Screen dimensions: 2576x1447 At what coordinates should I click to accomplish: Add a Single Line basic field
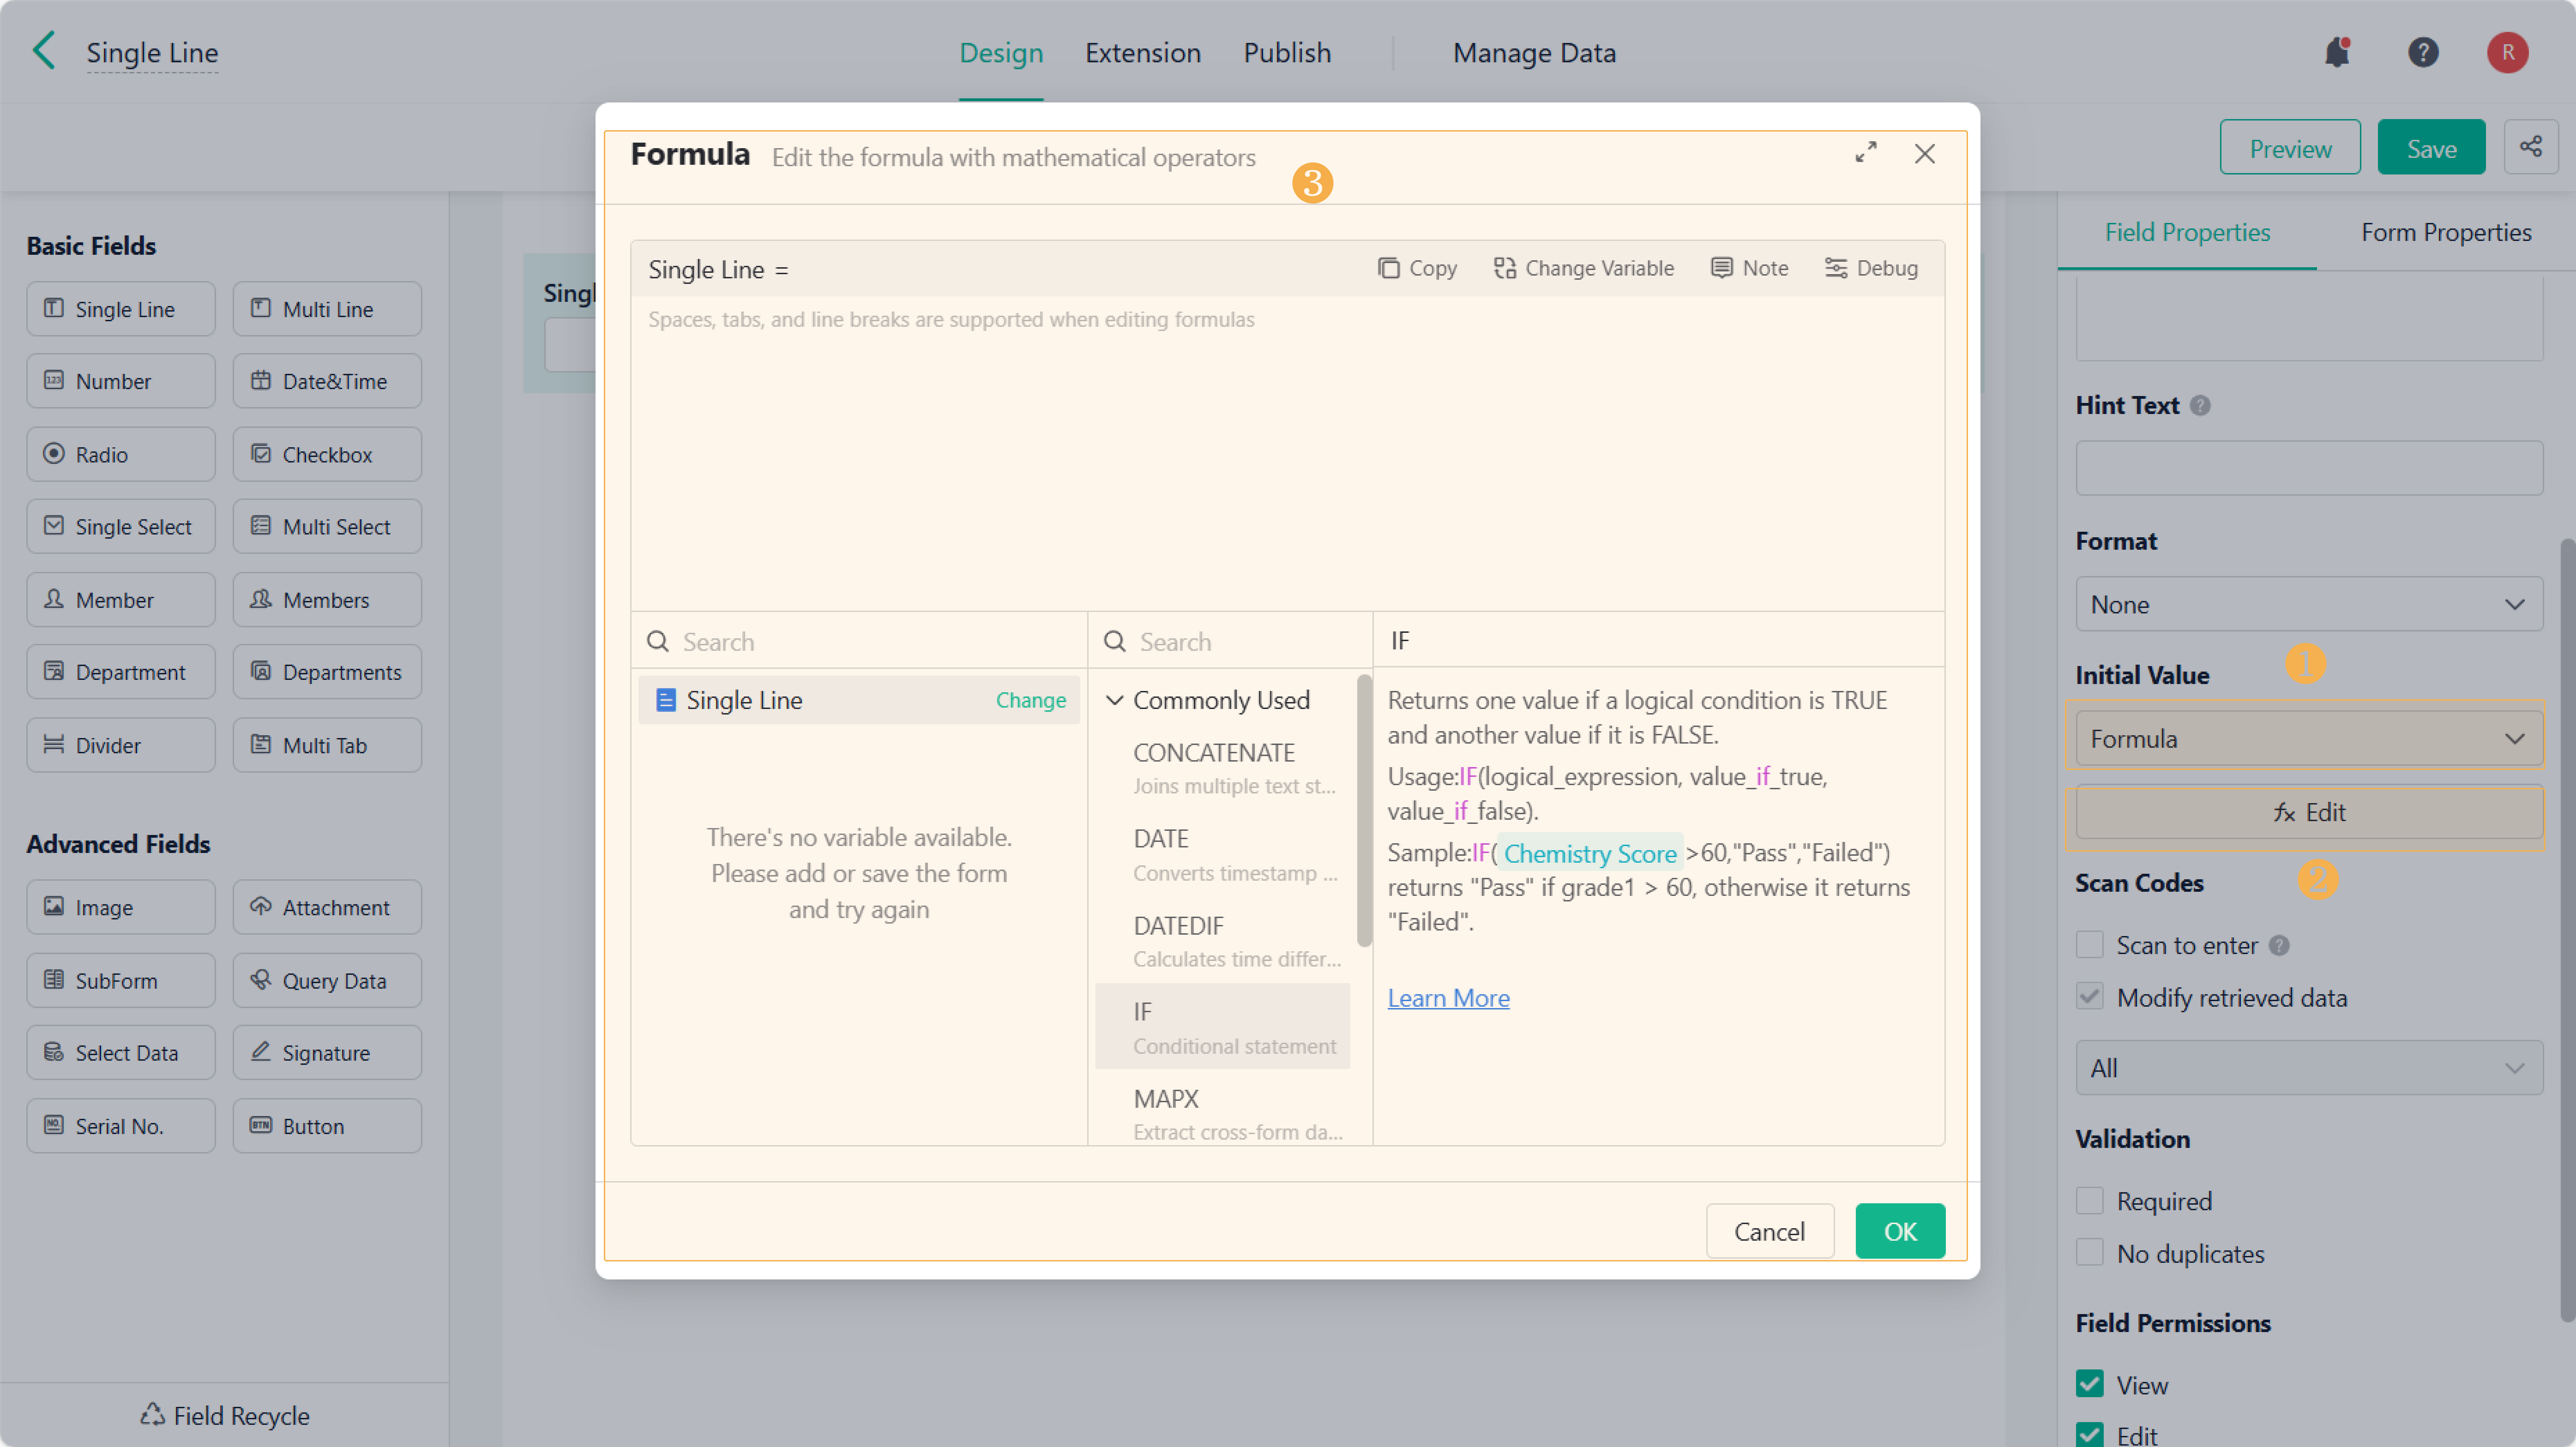pyautogui.click(x=121, y=309)
